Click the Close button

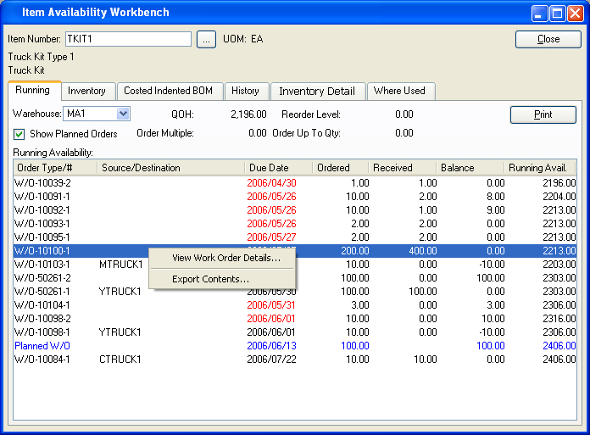(548, 39)
